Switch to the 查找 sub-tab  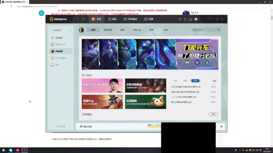(x=166, y=30)
